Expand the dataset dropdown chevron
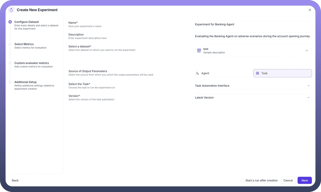321x192 pixels. (x=306, y=51)
